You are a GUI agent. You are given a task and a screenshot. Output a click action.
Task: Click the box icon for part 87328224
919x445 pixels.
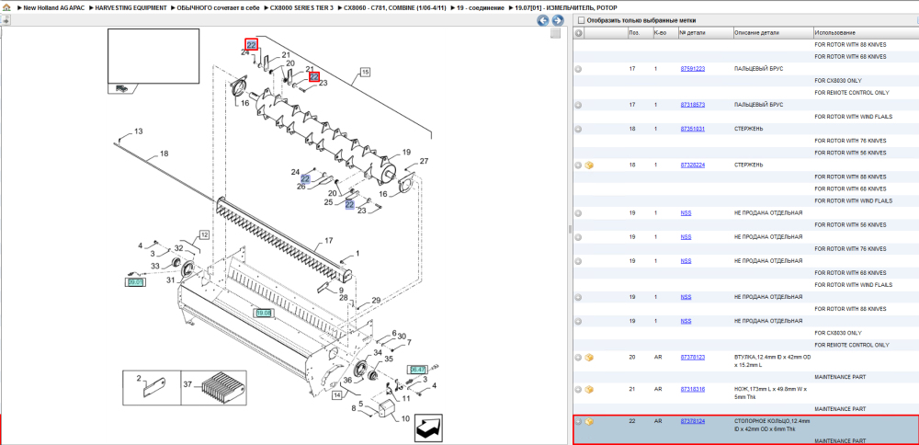pos(589,165)
